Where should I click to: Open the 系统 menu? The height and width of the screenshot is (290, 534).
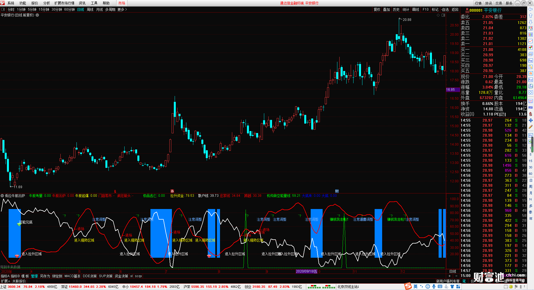[x=11, y=3]
